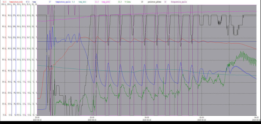Click the 18.9 y-axis tick label
Viewport: 261px width, 124px height.
(x=29, y=16)
